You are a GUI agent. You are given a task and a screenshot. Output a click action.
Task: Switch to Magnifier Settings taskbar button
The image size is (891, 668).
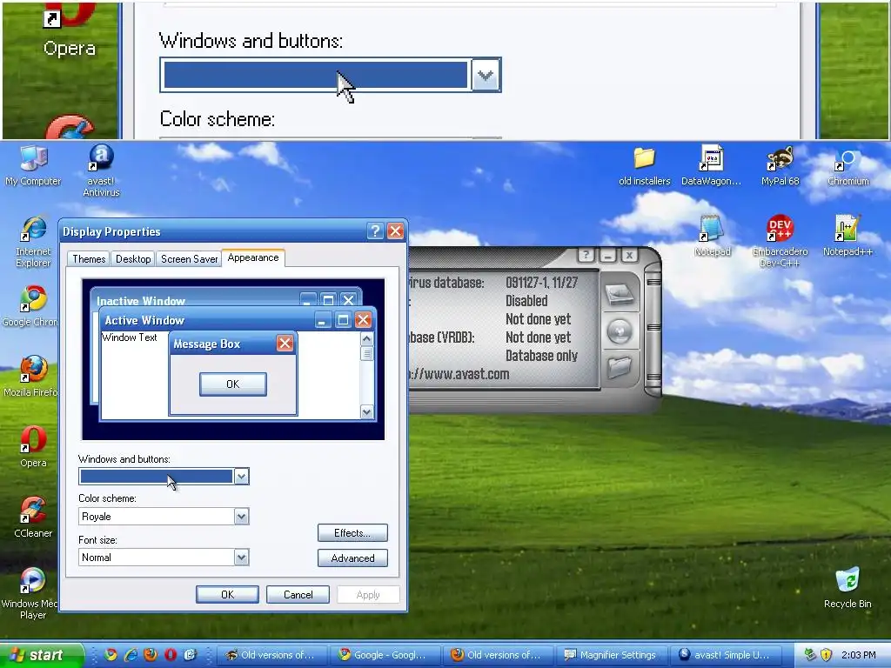(x=612, y=655)
